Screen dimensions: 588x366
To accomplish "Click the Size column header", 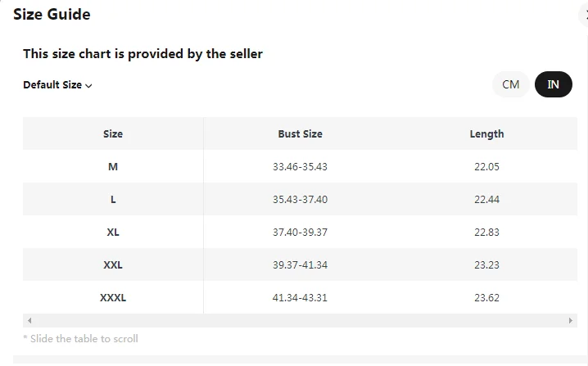I will click(x=113, y=133).
